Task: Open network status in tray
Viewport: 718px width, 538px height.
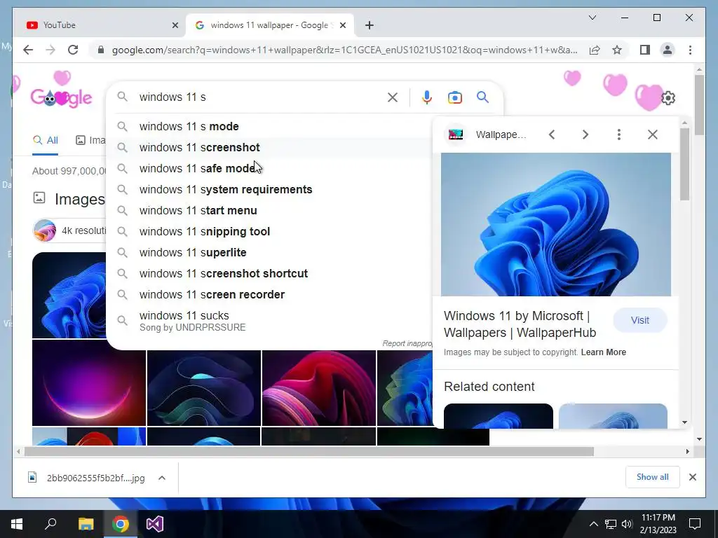Action: [x=611, y=524]
